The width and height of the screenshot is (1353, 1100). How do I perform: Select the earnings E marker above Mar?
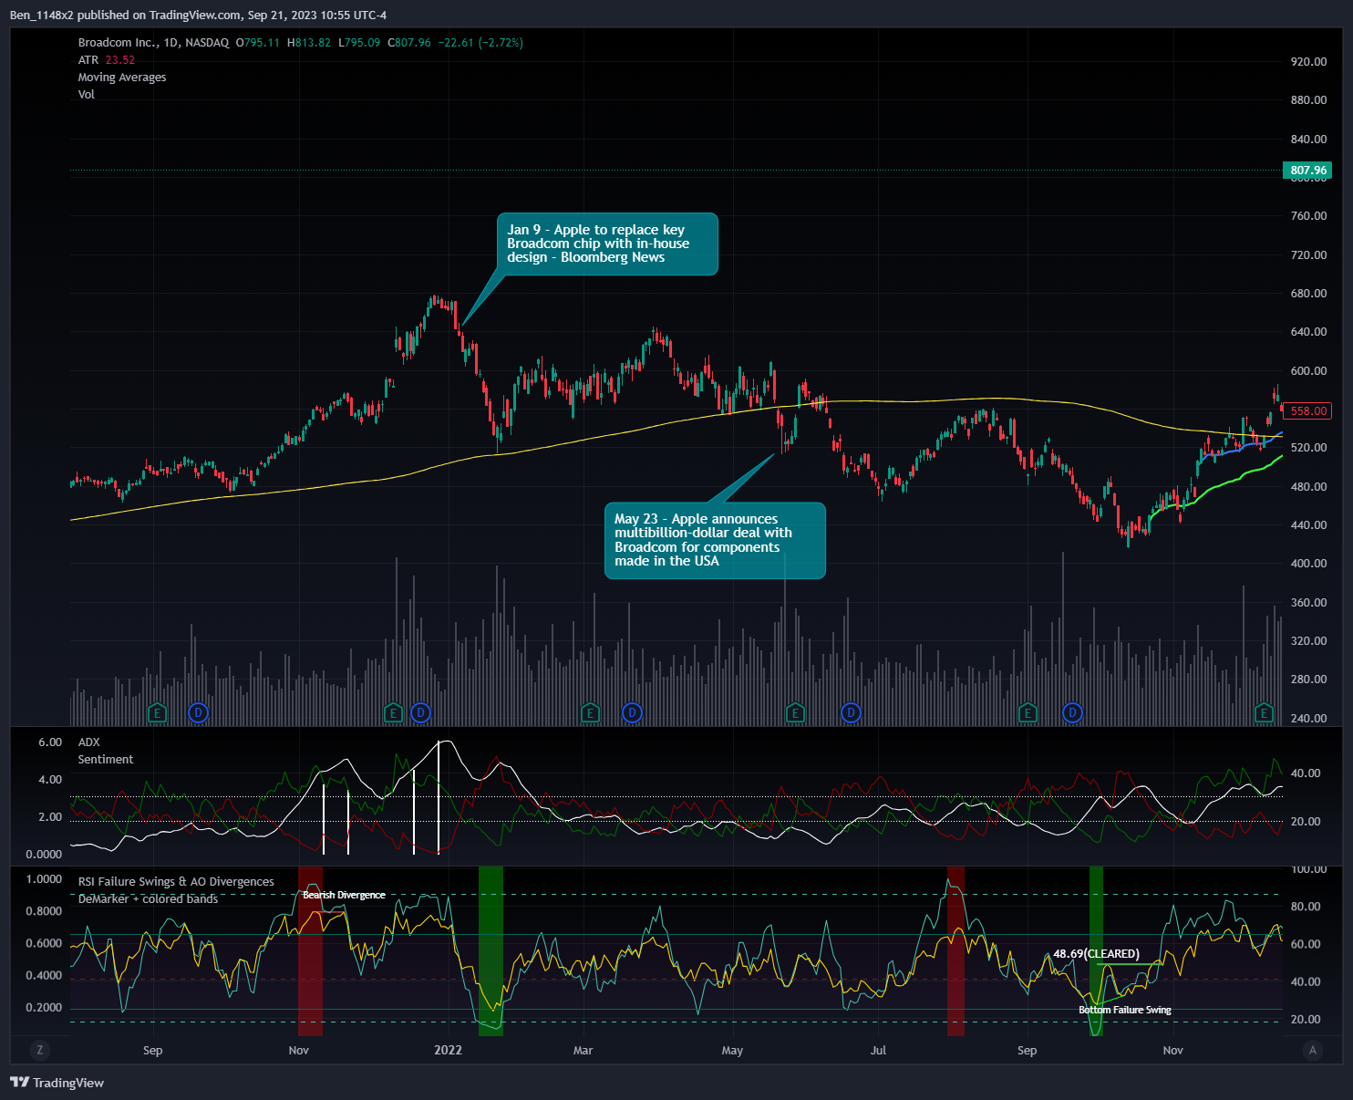click(x=590, y=712)
